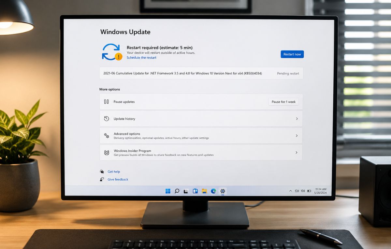Click the restart outside active hours text
Viewport: 391px width, 249px height.
click(x=161, y=53)
